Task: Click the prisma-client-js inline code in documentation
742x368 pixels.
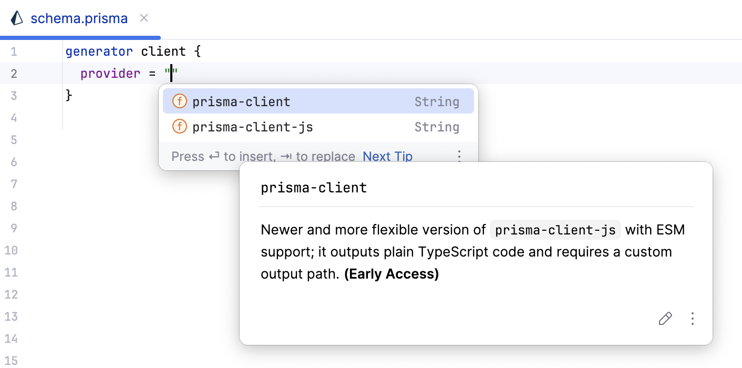Action: pyautogui.click(x=555, y=230)
